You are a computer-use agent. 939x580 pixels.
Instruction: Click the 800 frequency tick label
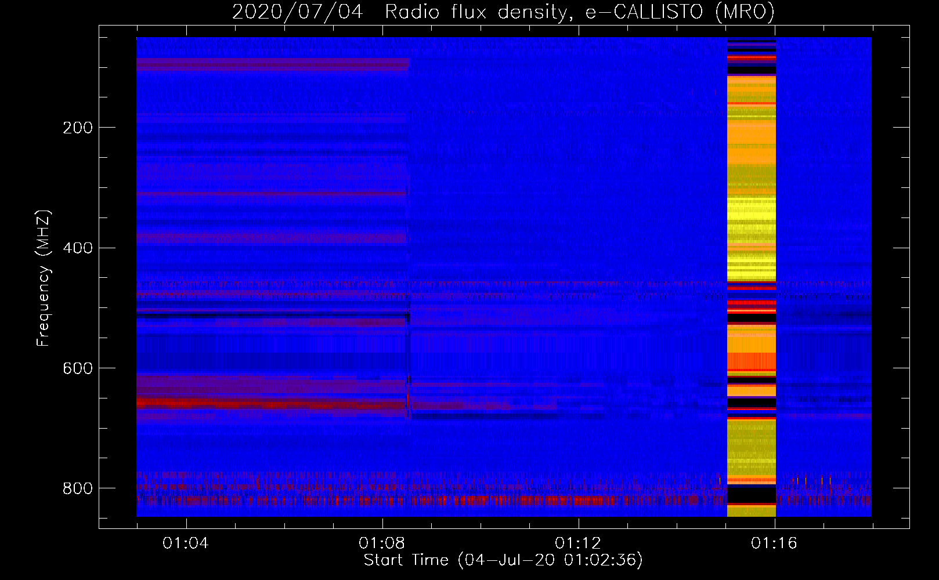[x=77, y=488]
